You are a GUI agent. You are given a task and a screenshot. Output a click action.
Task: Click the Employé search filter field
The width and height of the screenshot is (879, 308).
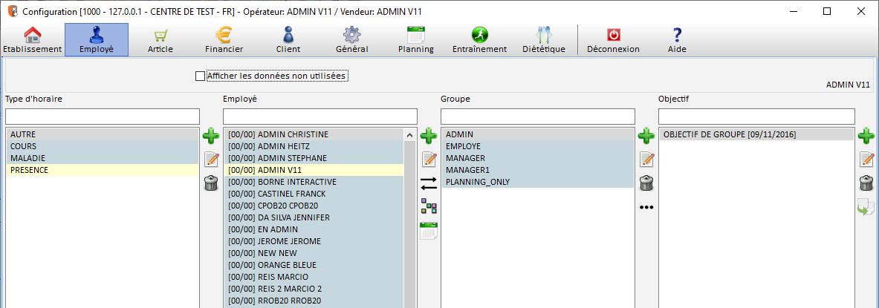[320, 117]
